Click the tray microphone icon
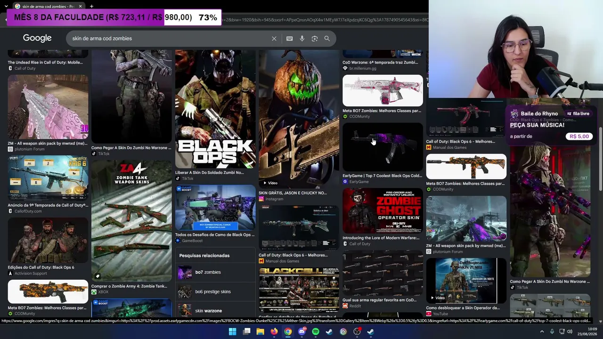603x339 pixels. 551,332
